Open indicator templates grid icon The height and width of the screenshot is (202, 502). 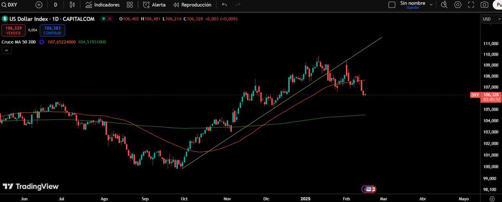click(130, 5)
